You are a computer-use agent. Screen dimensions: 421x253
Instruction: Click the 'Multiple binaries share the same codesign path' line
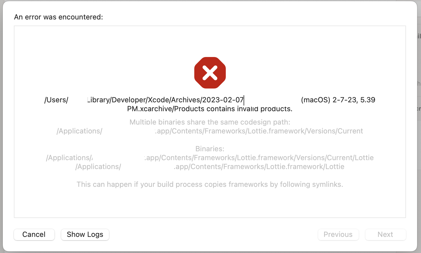pos(210,122)
